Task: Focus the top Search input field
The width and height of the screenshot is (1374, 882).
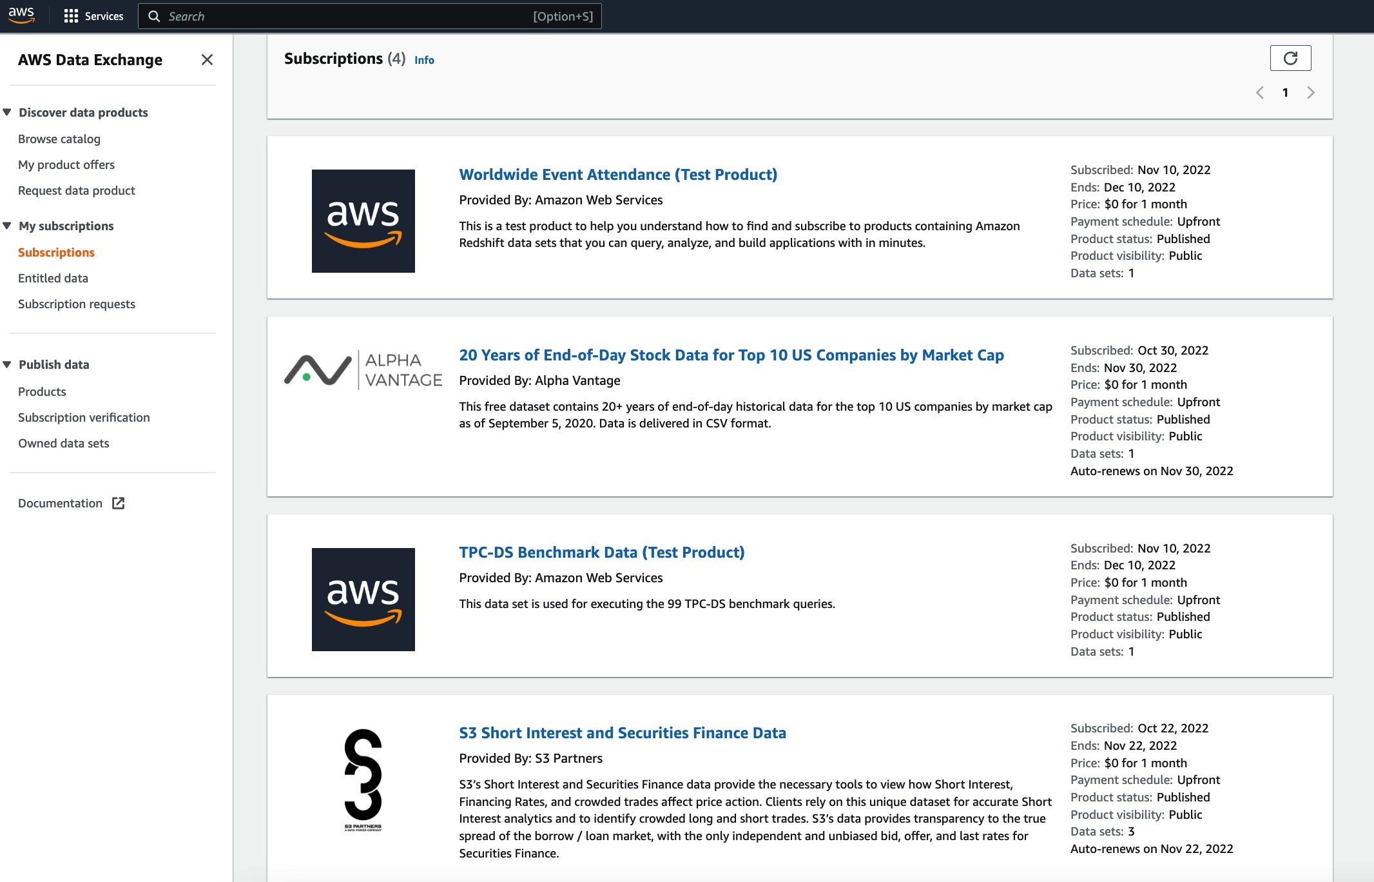Action: click(x=370, y=16)
